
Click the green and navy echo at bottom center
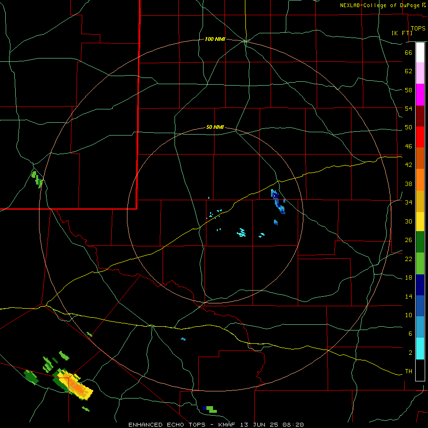point(210,409)
